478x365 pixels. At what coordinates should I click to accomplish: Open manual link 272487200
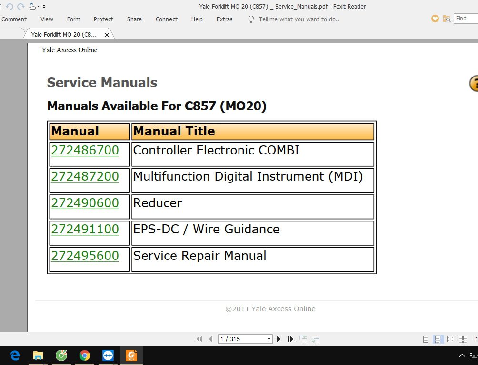(x=85, y=176)
